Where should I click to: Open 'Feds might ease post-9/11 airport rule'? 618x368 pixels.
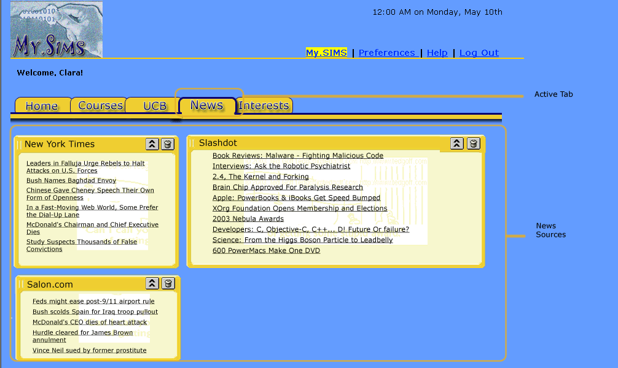tap(93, 301)
